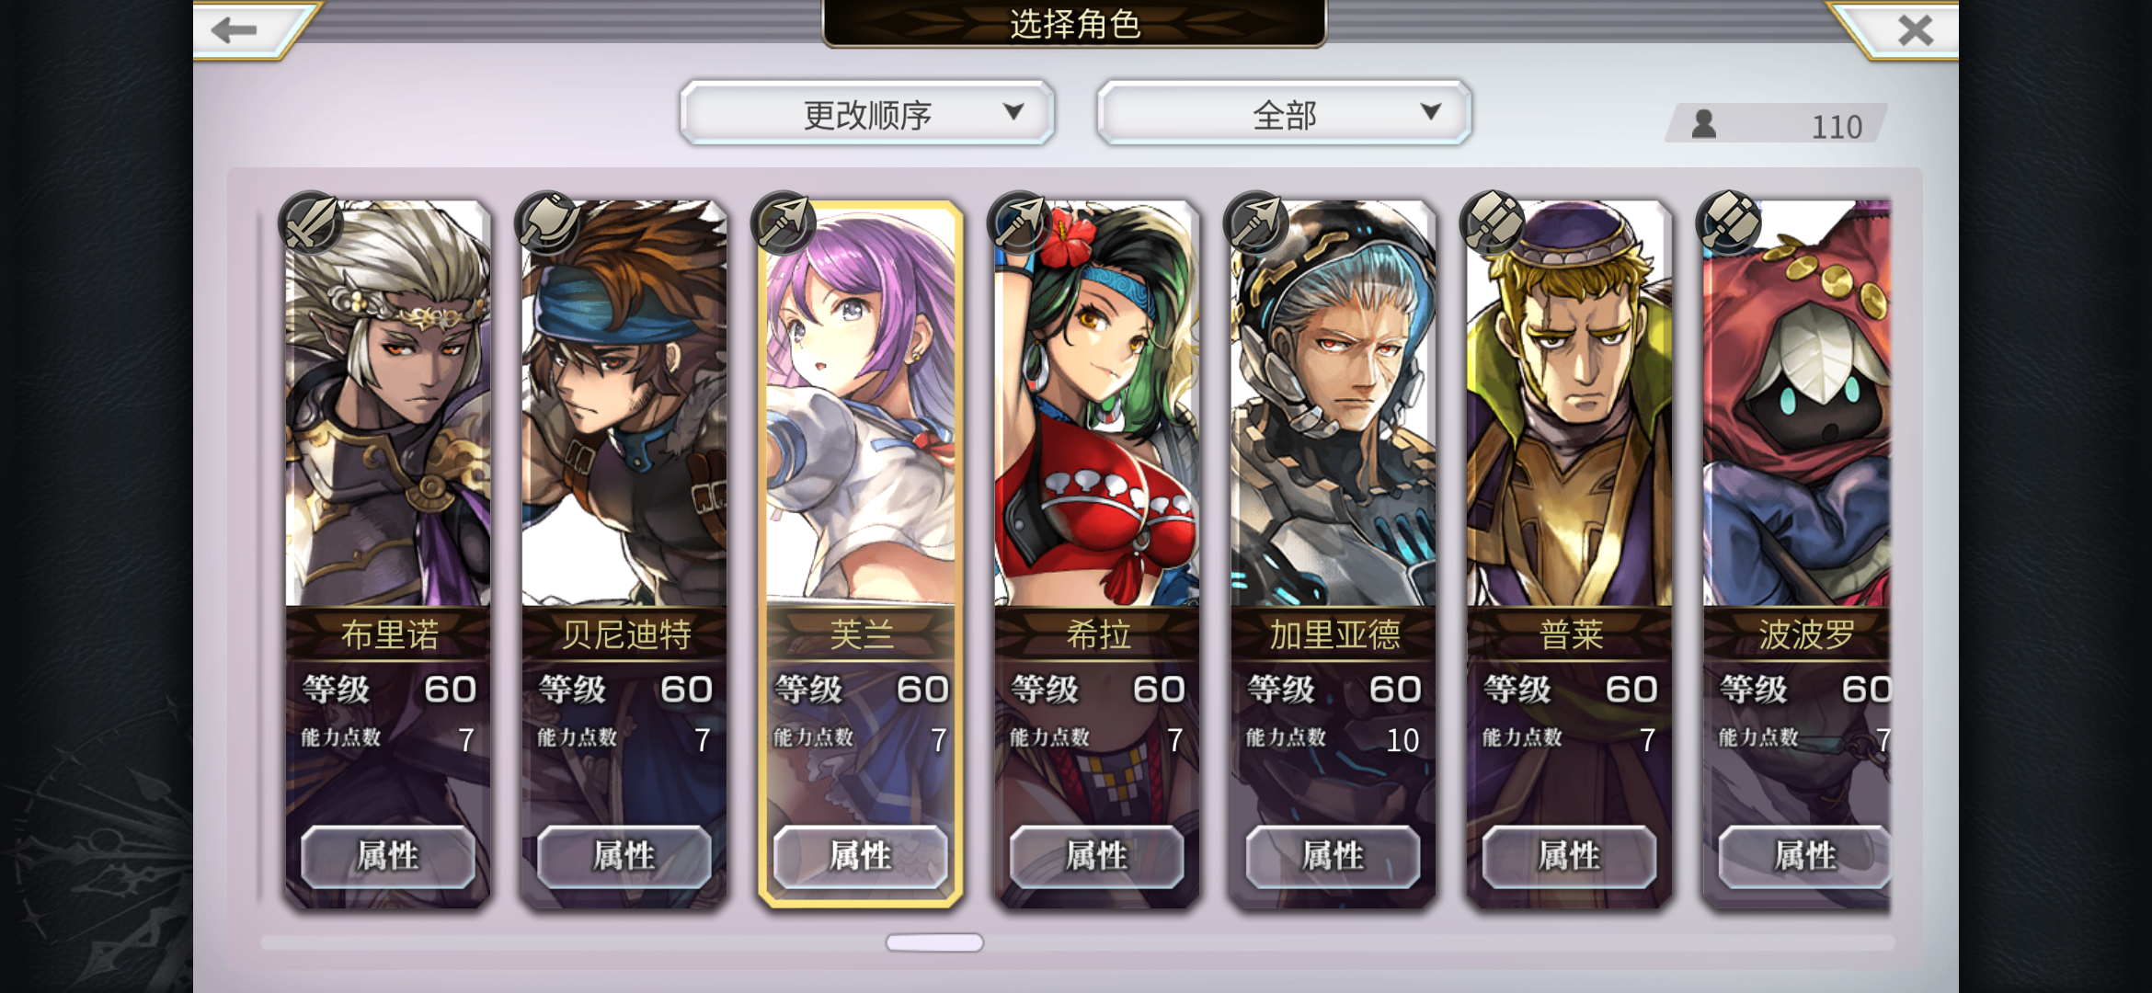Open 属性 for 布里诺
The image size is (2152, 993).
click(x=388, y=856)
